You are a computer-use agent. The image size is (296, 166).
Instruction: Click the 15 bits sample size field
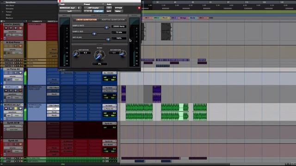click(119, 32)
